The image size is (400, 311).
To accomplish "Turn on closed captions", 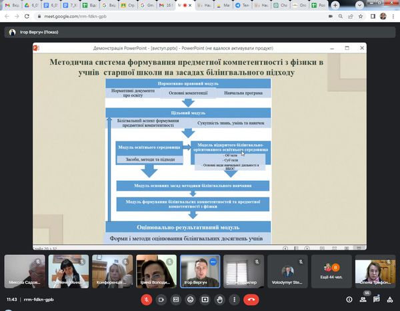I will pos(174,300).
